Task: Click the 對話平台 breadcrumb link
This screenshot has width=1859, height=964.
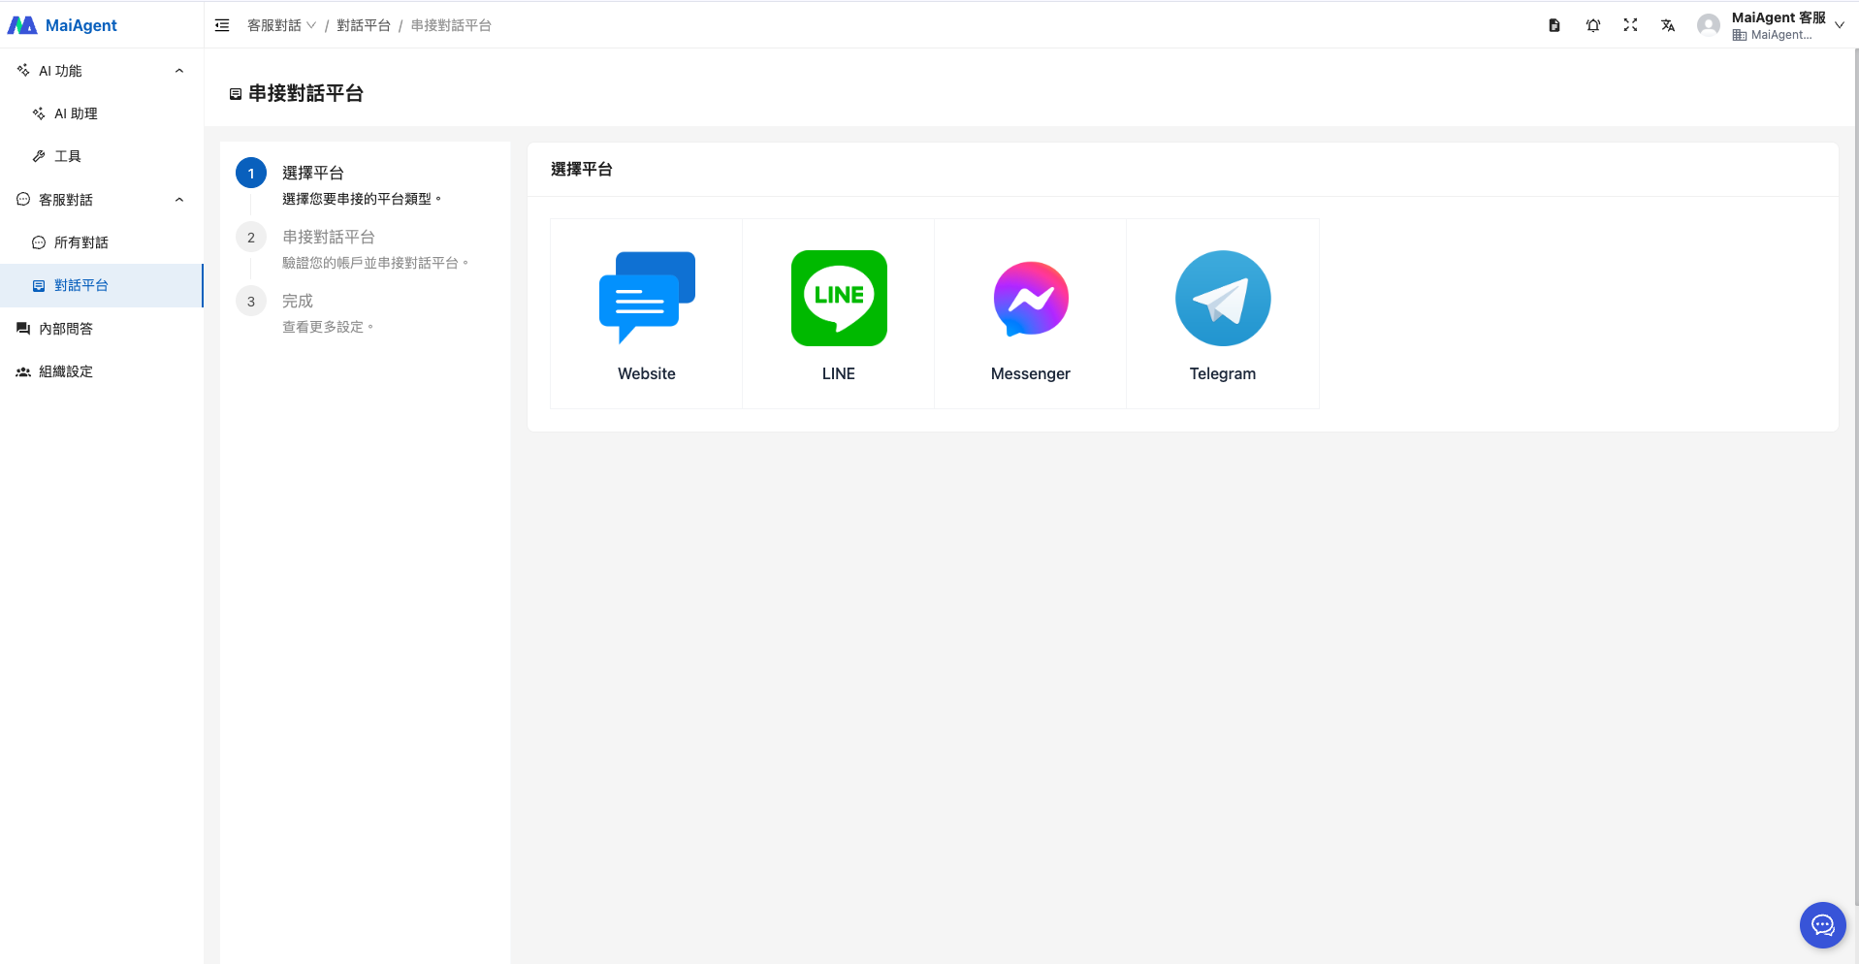Action: [x=364, y=25]
